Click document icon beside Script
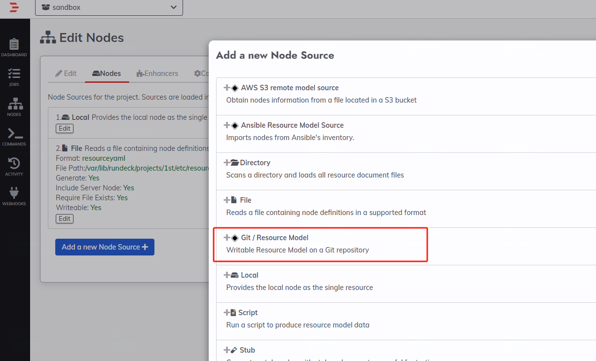The width and height of the screenshot is (596, 361). [x=234, y=313]
